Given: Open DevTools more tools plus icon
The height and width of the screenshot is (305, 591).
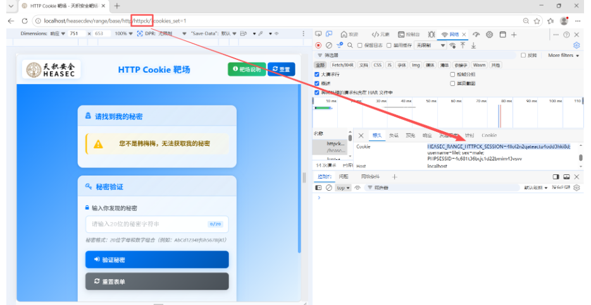Looking at the screenshot, I should [x=514, y=34].
